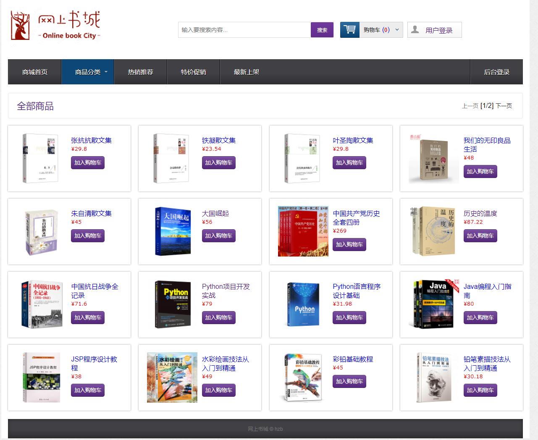538x440 pixels.
Task: Add Java编程入门指南 to the cart
Action: (480, 318)
